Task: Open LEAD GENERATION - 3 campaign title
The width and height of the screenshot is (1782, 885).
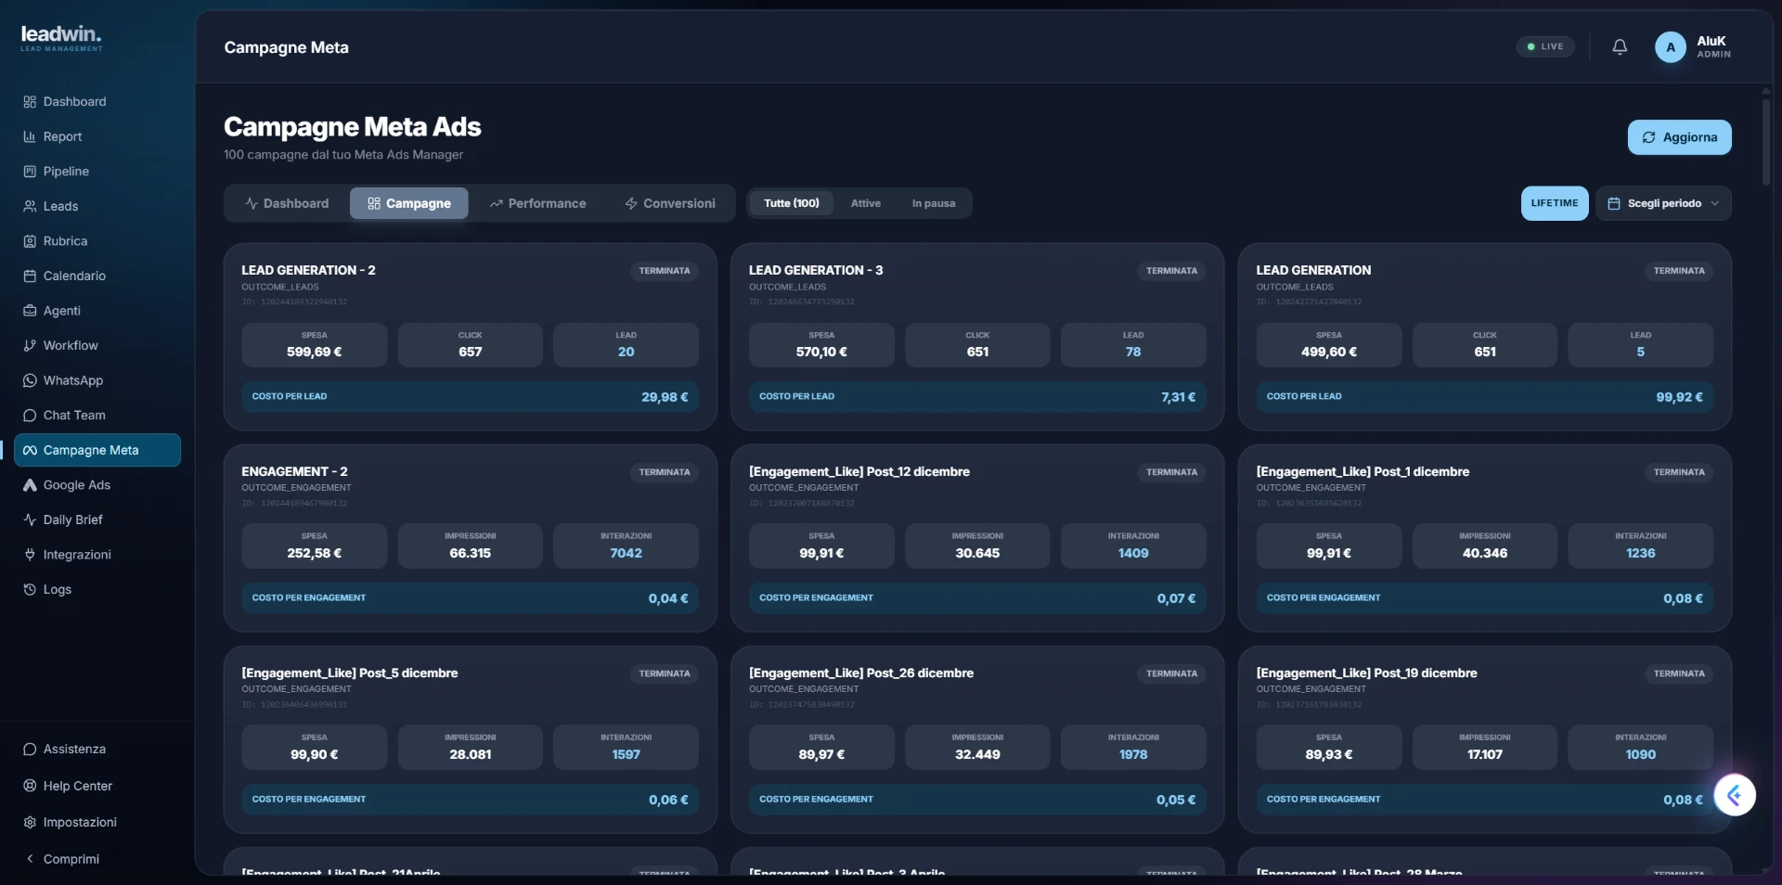Action: click(x=816, y=270)
